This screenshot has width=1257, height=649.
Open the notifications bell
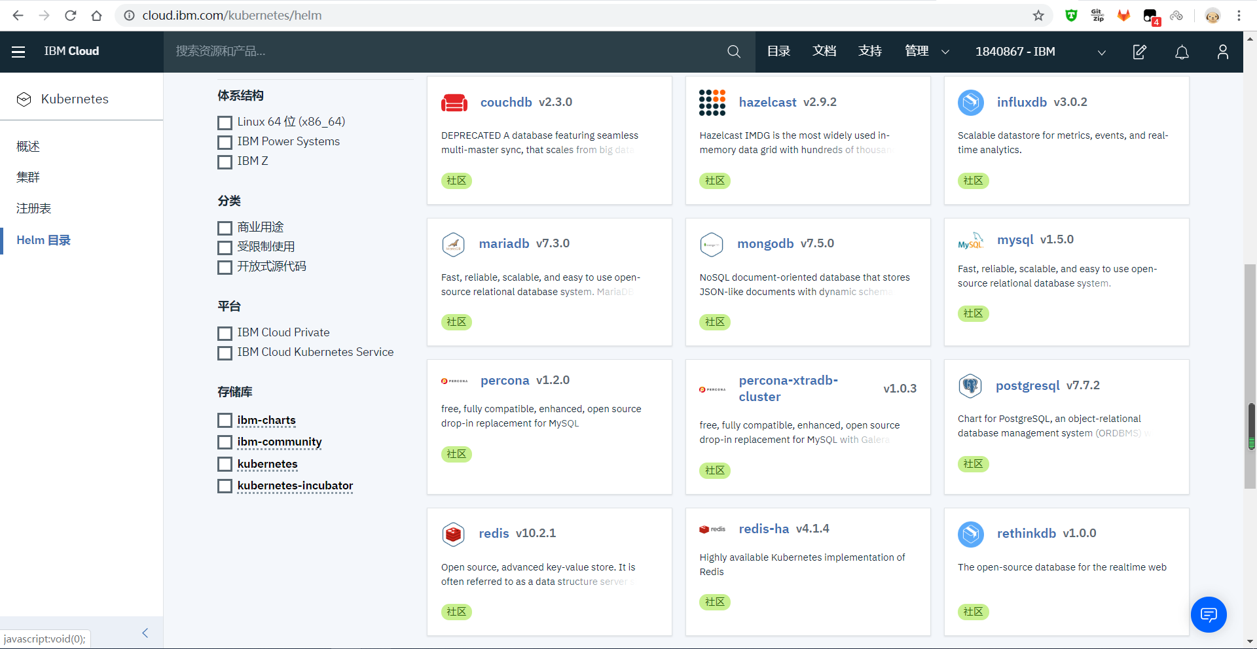(x=1182, y=52)
